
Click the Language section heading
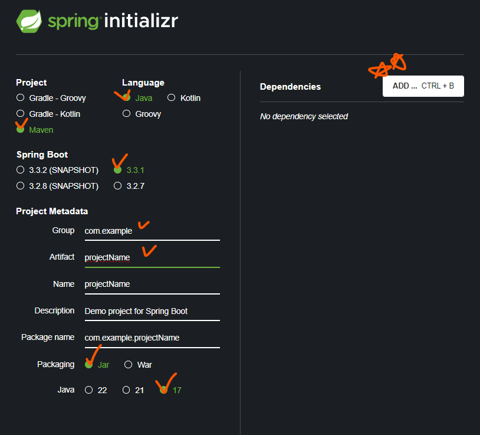(143, 83)
